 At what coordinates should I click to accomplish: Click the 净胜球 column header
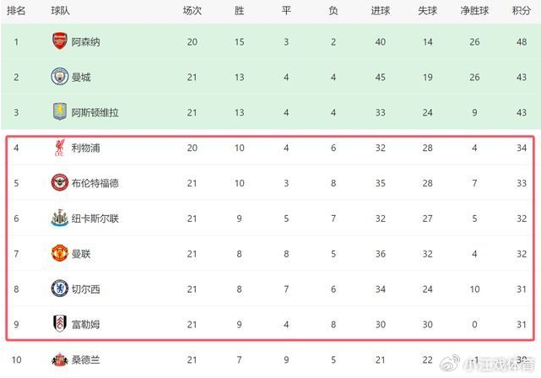pyautogui.click(x=474, y=10)
